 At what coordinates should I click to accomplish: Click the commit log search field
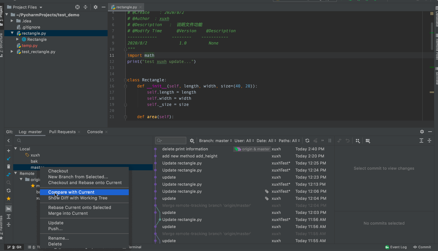(x=171, y=141)
